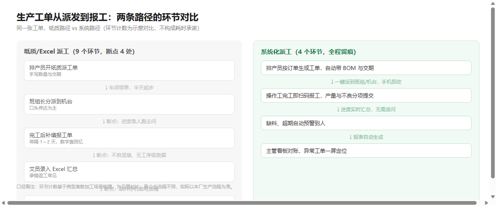Click the footnote starting with 口径备注
496x206 pixels.
click(125, 187)
